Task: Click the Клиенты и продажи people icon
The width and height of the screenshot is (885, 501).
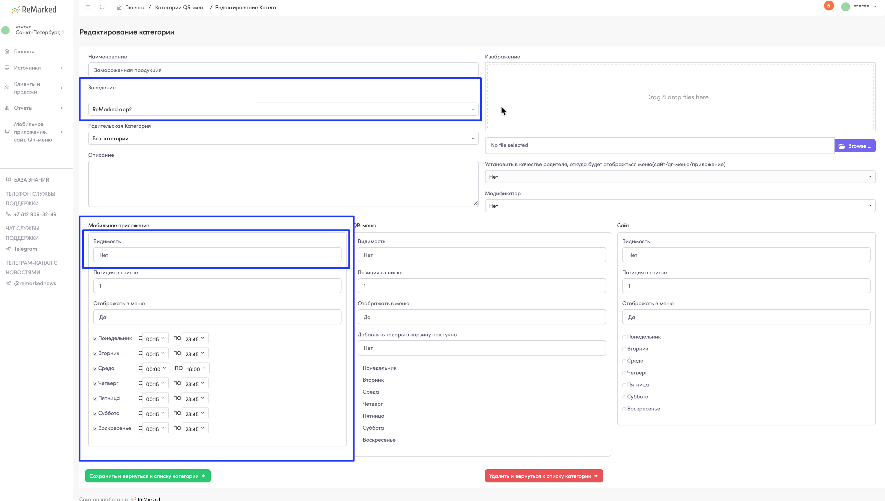Action: coord(7,88)
